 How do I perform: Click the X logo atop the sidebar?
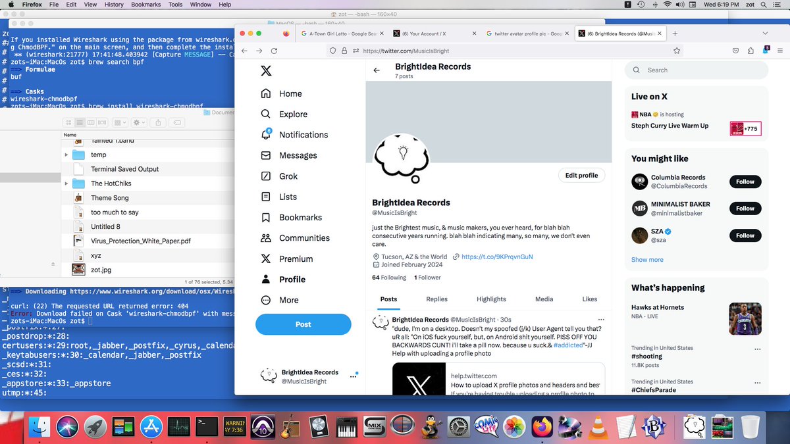point(266,71)
